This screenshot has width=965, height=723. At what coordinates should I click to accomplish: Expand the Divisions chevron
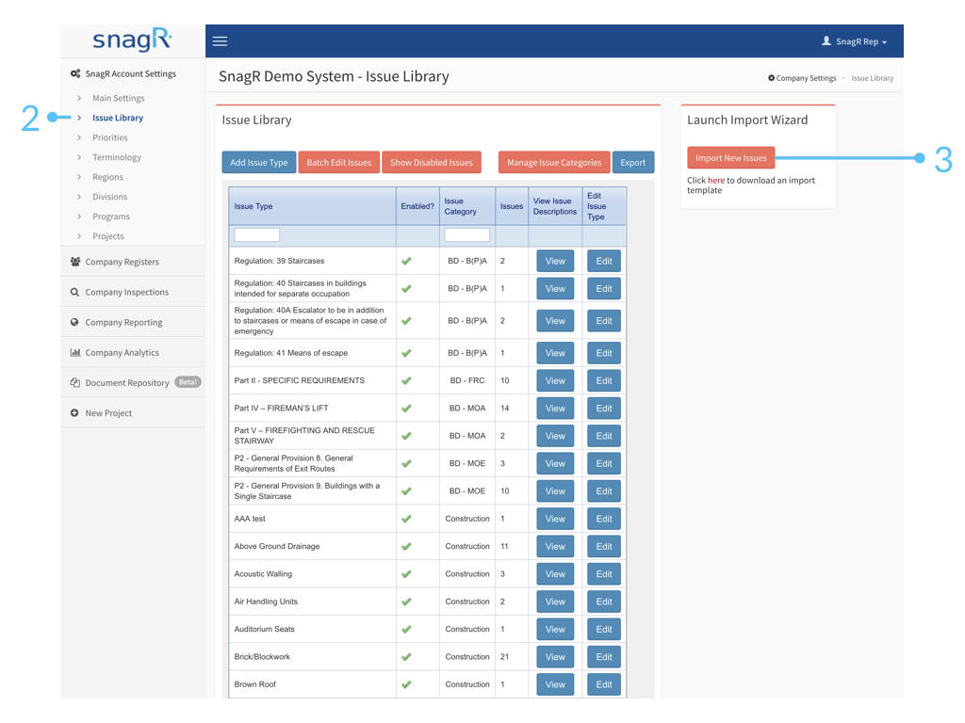pos(79,197)
